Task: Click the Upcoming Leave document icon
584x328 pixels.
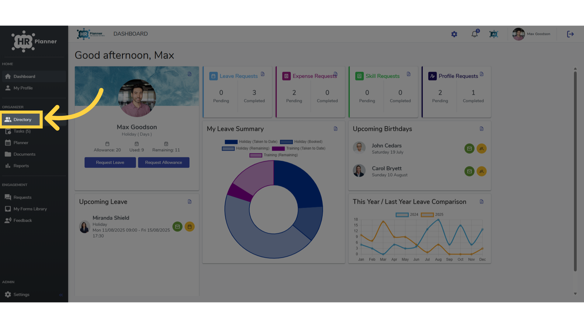Action: pyautogui.click(x=190, y=202)
